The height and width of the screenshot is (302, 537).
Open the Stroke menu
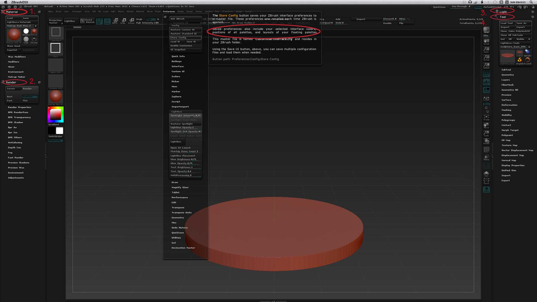coord(199,11)
